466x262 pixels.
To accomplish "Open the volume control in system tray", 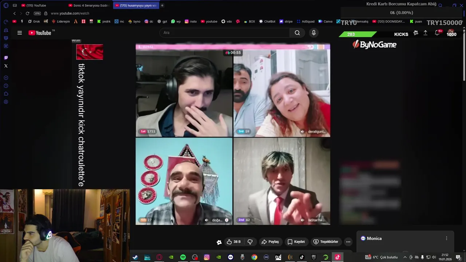I will (434, 257).
